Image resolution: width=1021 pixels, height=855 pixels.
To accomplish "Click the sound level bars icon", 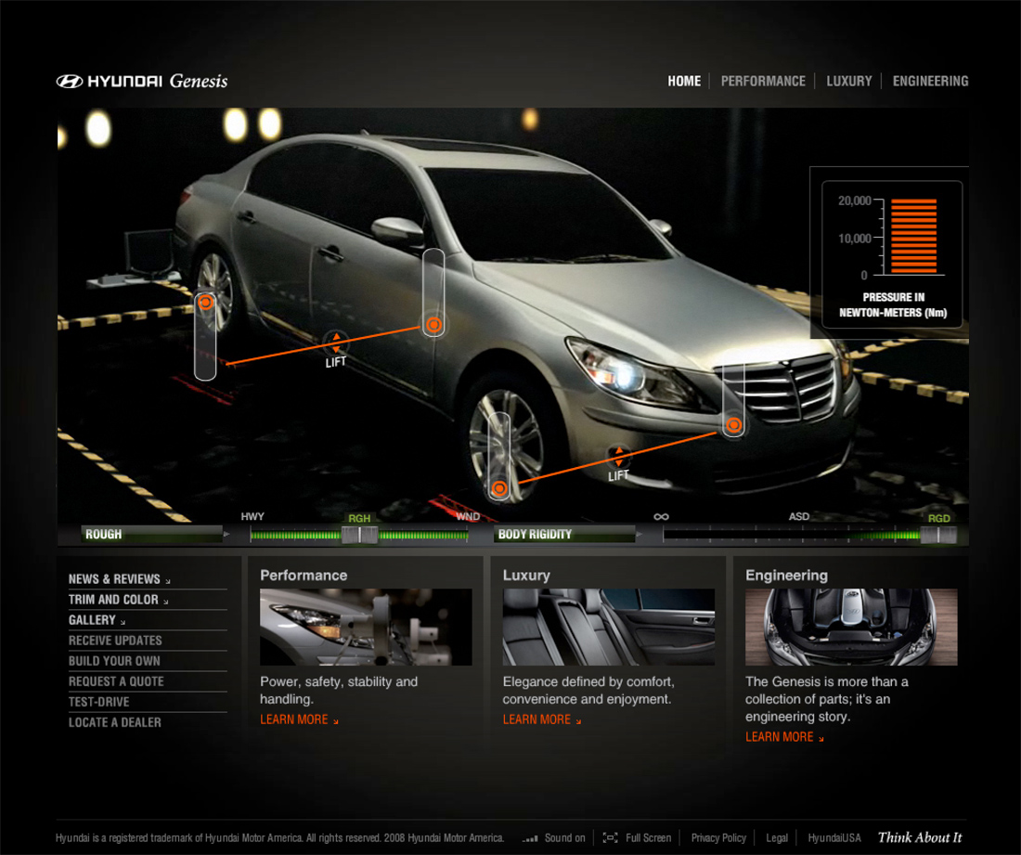I will coord(530,838).
